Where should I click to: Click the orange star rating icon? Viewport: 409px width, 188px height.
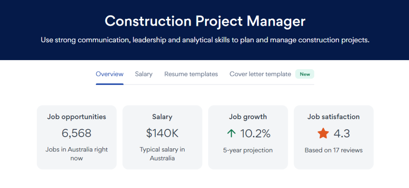pos(323,133)
